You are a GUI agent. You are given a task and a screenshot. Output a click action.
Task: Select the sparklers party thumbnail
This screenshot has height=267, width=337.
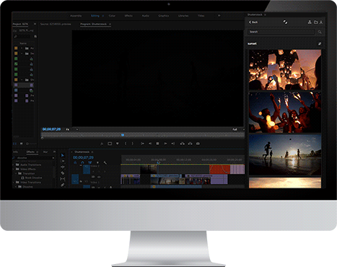tap(285, 113)
